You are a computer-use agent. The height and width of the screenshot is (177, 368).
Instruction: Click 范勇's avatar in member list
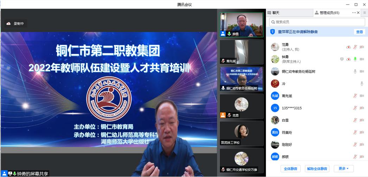[275, 47]
